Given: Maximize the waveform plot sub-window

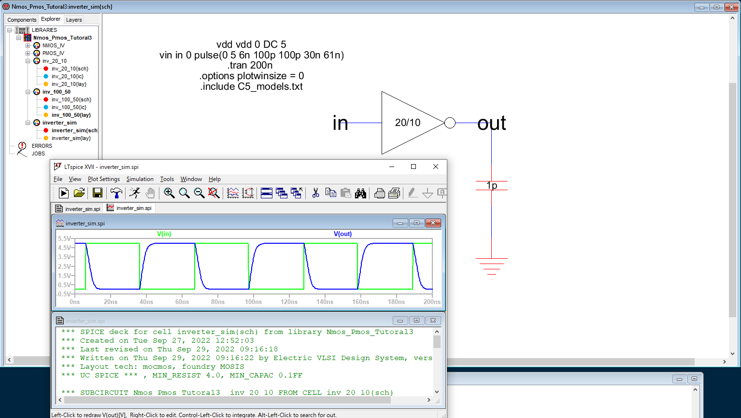Looking at the screenshot, I should point(416,223).
